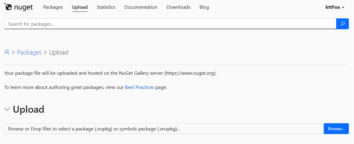Image resolution: width=354 pixels, height=144 pixels.
Task: Open Documentation from top navigation
Action: click(x=141, y=7)
